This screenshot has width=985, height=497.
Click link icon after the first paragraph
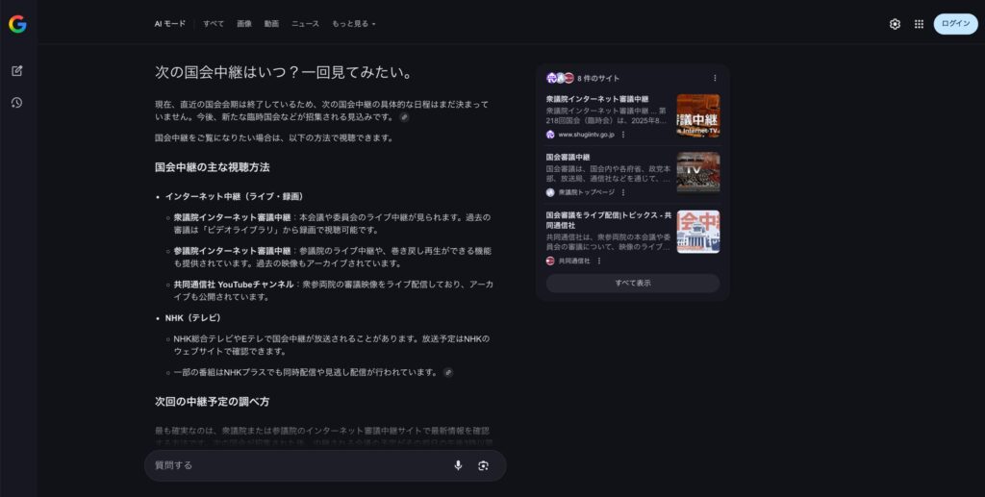click(405, 117)
